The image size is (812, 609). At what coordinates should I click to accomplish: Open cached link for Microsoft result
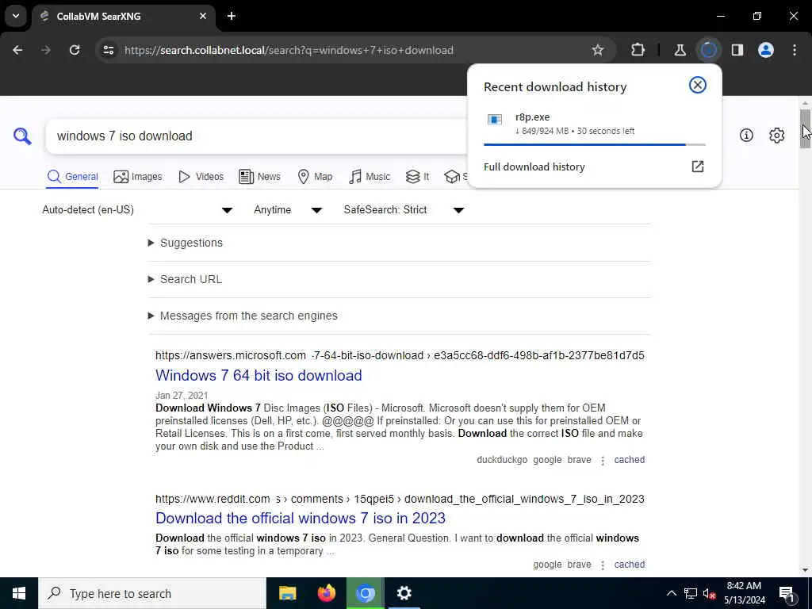click(629, 460)
